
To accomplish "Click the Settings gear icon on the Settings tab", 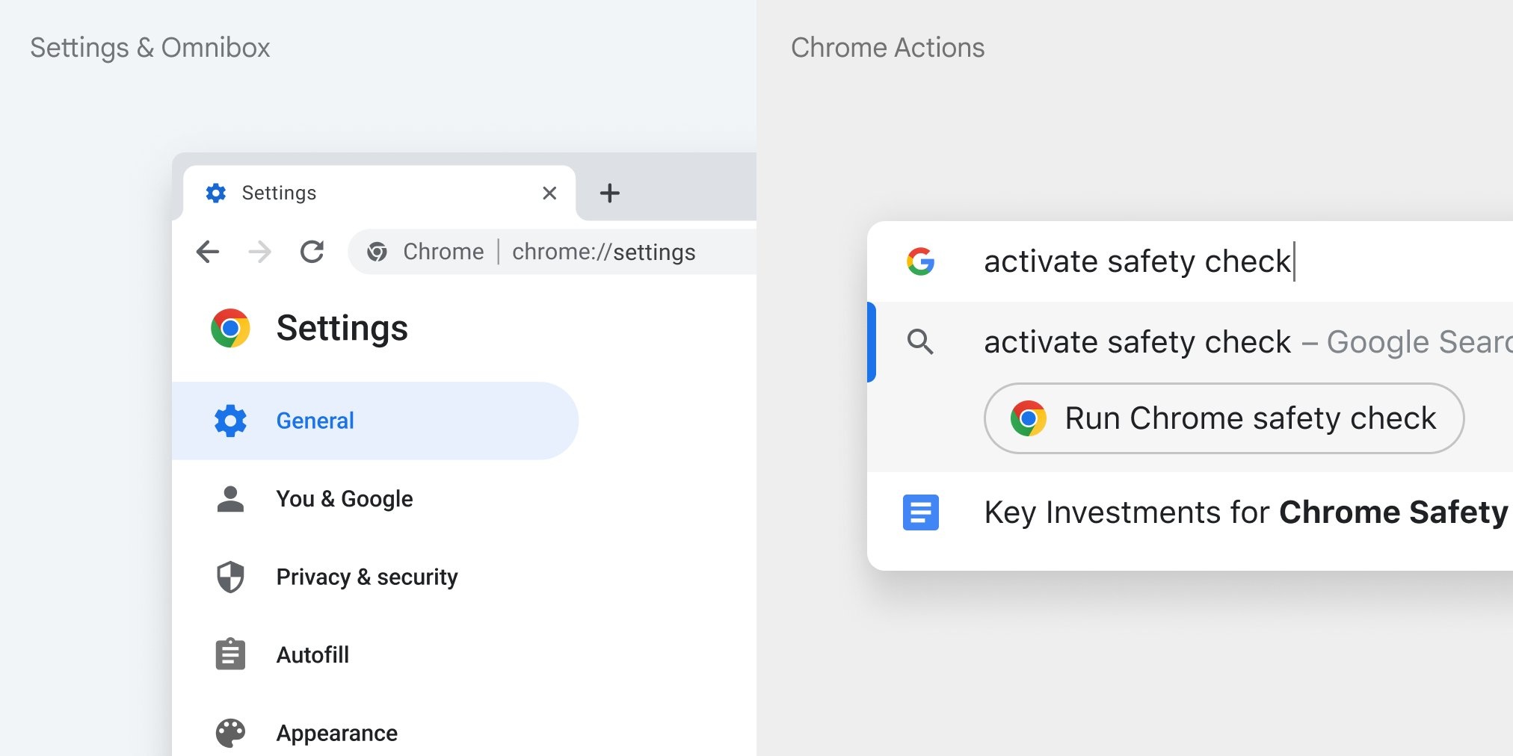I will pyautogui.click(x=216, y=193).
